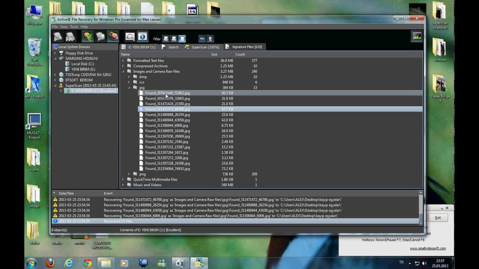Open the Help menu
The image size is (479, 269).
84,27
